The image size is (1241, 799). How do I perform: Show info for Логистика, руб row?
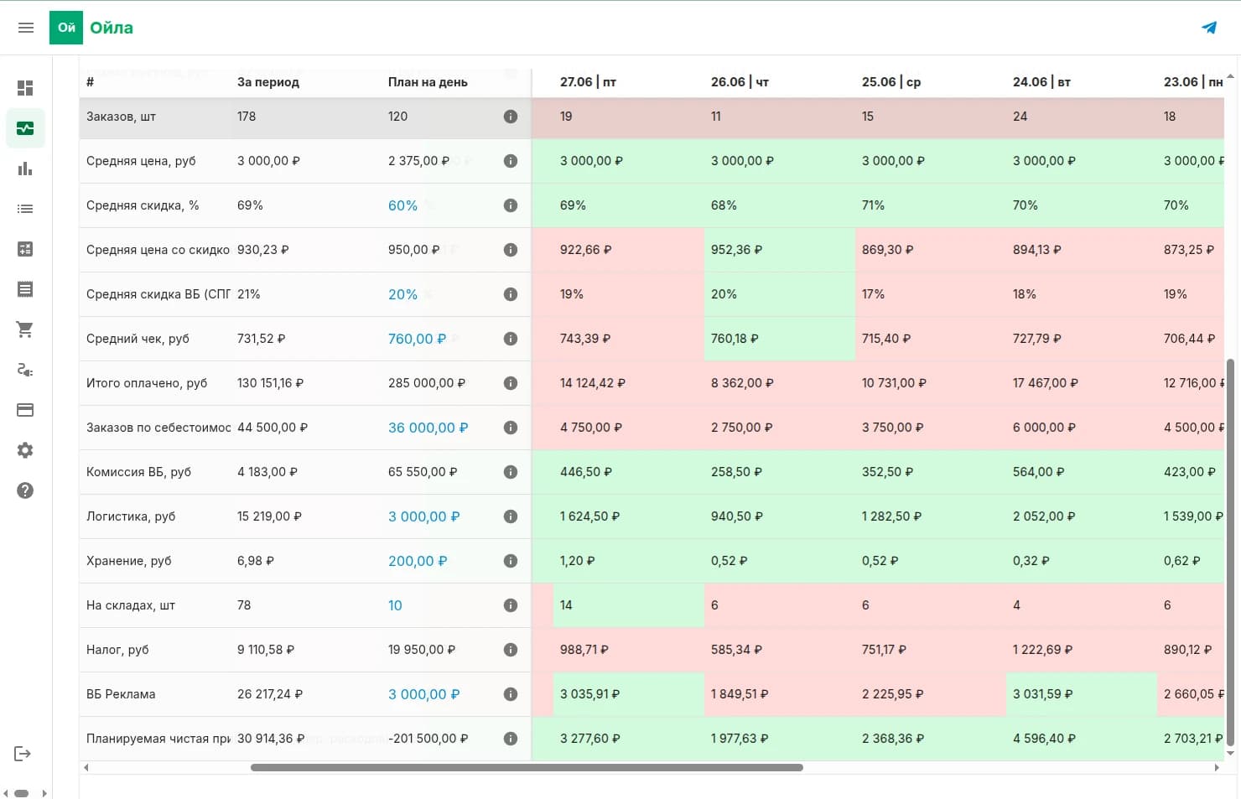510,516
